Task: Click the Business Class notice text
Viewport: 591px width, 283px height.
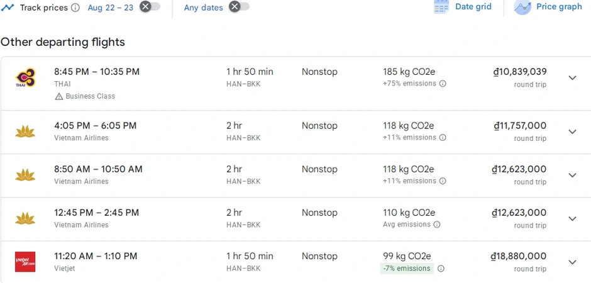Action: coord(91,96)
